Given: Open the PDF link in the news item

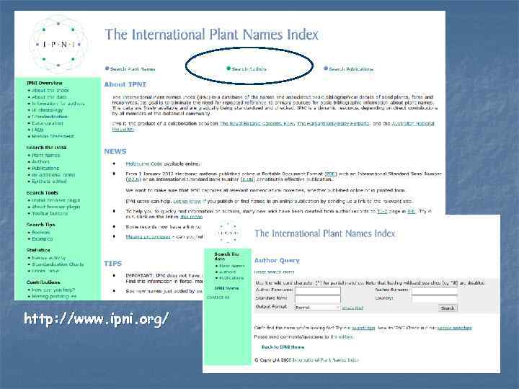Looking at the screenshot, I should tap(330, 174).
